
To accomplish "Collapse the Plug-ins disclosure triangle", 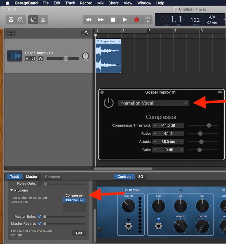I will pyautogui.click(x=11, y=190).
